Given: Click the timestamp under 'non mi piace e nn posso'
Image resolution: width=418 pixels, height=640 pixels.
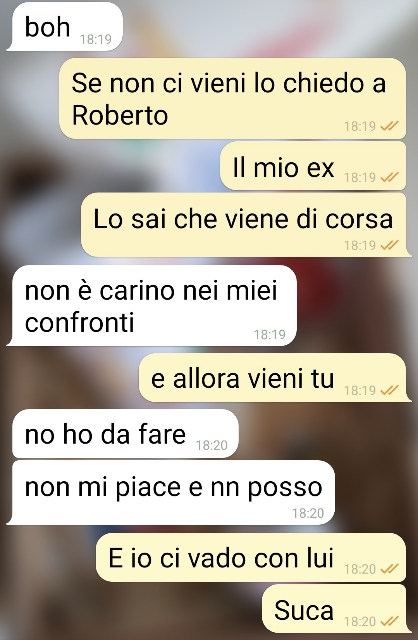Looking at the screenshot, I should point(308,513).
